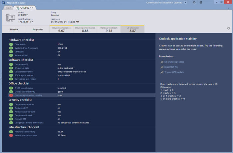Click the Locarno entity value
The height and width of the screenshot is (153, 233).
click(55, 15)
